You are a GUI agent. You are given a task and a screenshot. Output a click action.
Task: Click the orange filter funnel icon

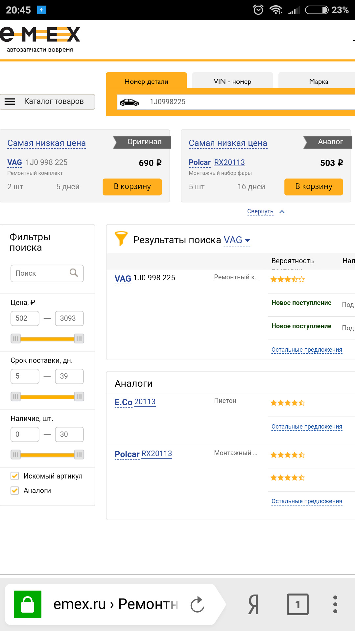tap(121, 238)
